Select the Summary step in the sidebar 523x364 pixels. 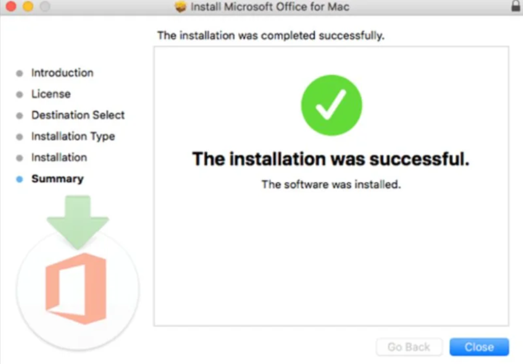coord(57,179)
